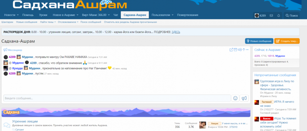
Task: Click the megaphone icon beside message input
Action: point(244,98)
